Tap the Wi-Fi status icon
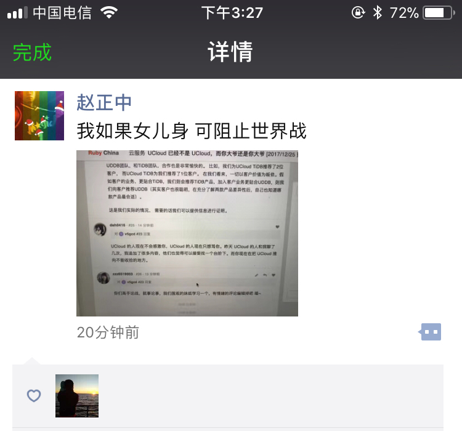Screen dimensions: 462x431 (x=109, y=13)
